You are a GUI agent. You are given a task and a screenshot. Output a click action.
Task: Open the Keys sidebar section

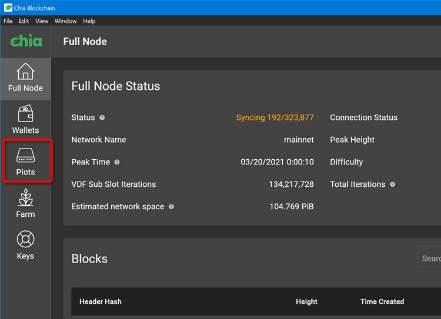coord(26,246)
